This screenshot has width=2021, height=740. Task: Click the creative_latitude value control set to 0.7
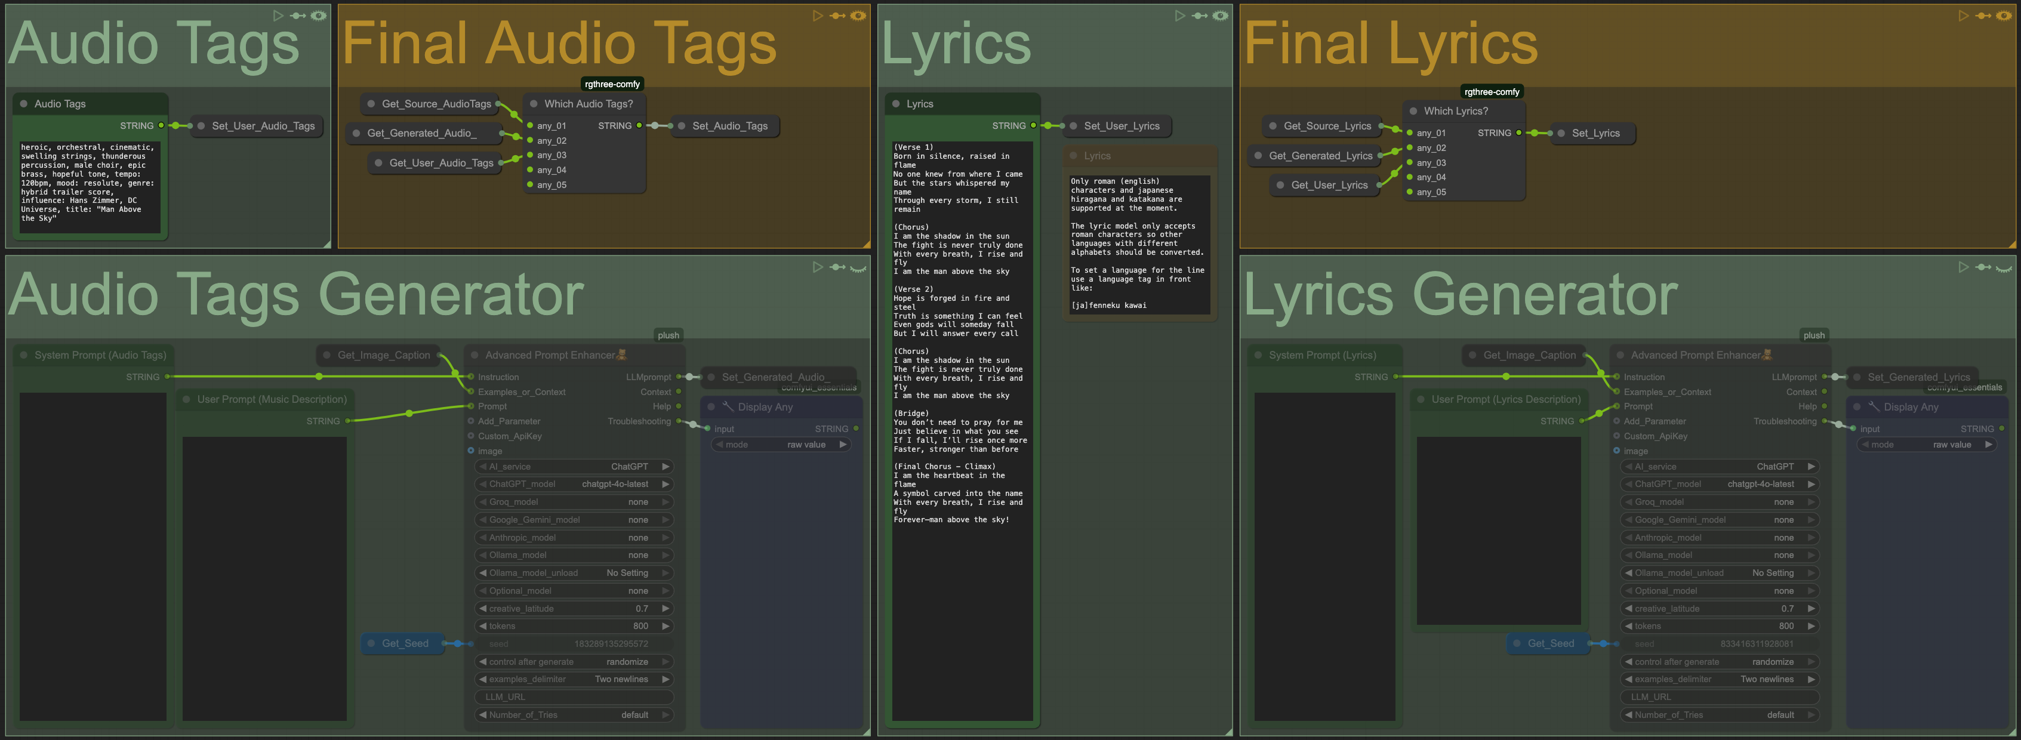[574, 608]
